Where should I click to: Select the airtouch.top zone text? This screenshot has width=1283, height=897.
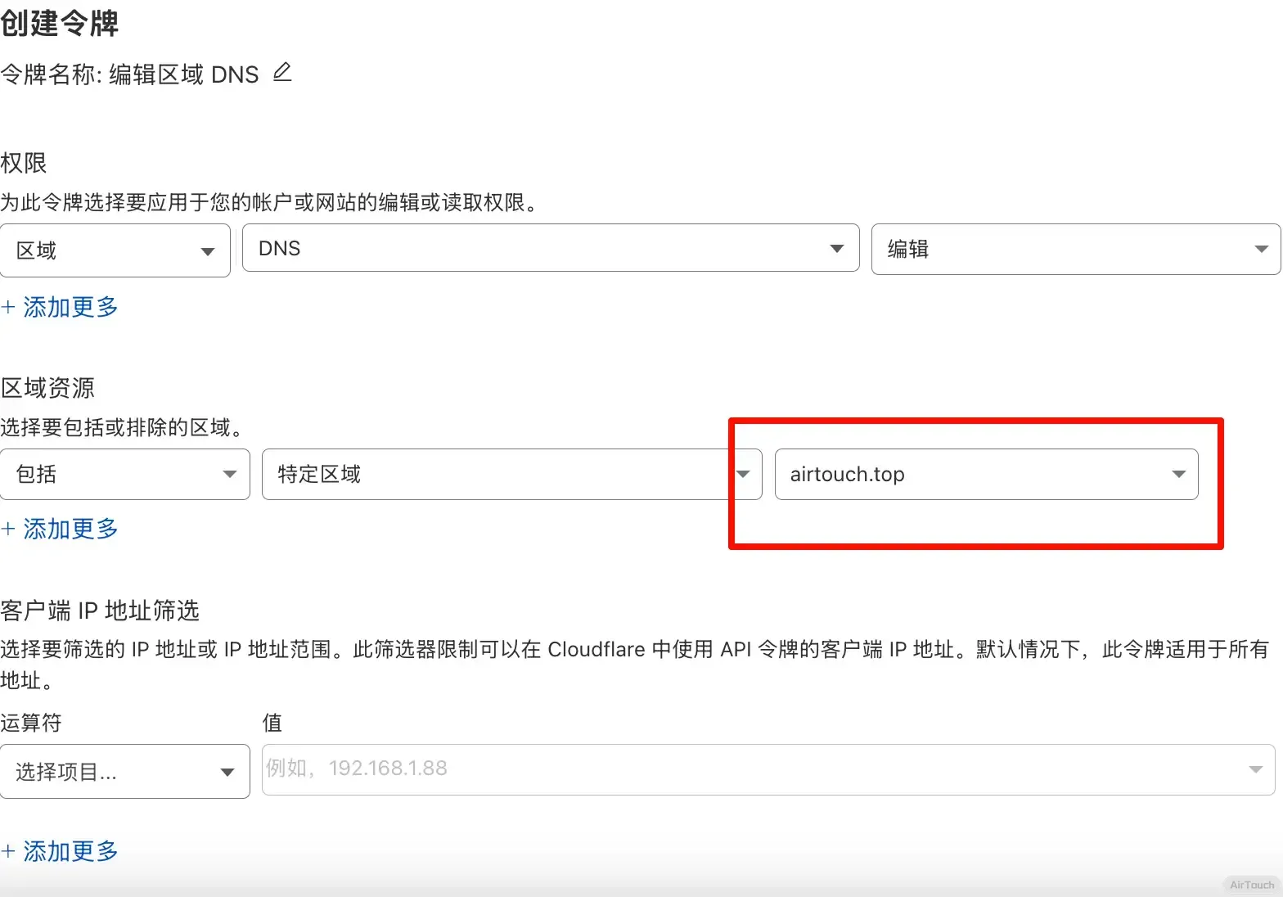coord(847,475)
